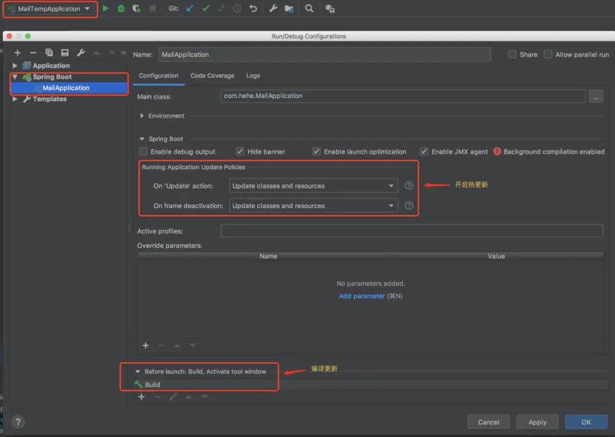Open MailTempApplication run configuration dropdown

[x=50, y=9]
